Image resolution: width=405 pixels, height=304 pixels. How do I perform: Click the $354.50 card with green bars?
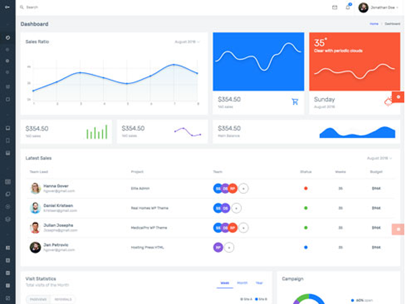66,132
